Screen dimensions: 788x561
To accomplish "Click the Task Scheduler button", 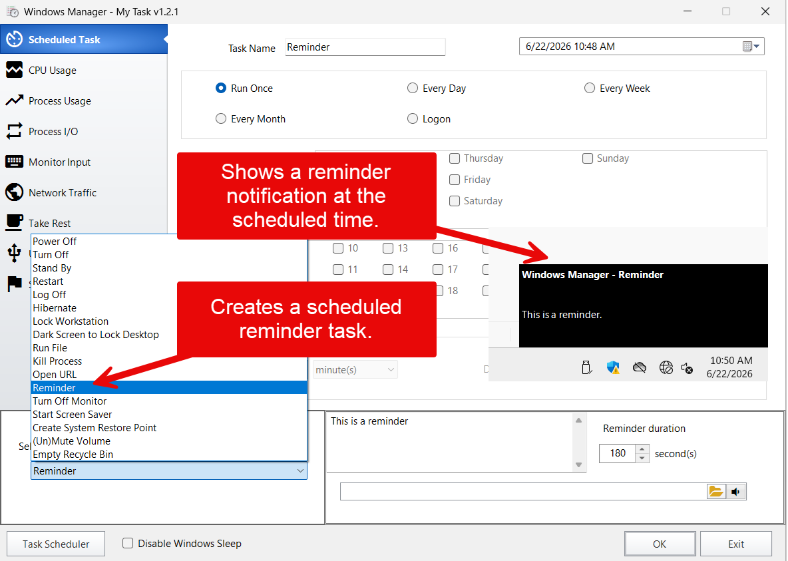I will point(56,544).
